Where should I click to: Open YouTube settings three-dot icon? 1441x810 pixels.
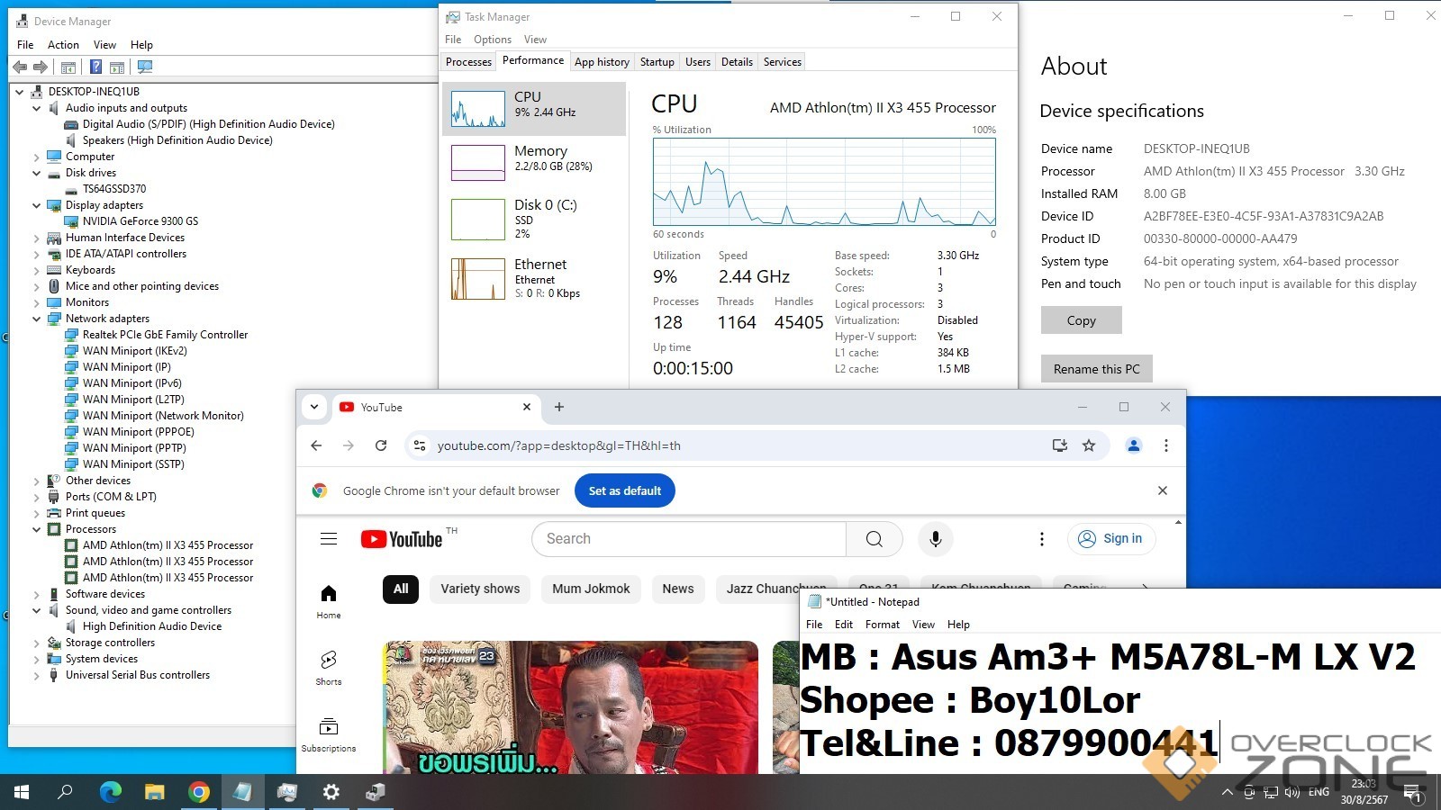click(1042, 539)
